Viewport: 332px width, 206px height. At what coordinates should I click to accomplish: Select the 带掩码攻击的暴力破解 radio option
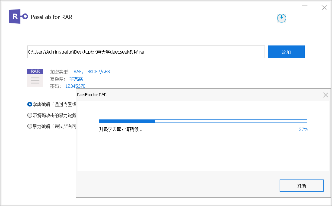pos(30,115)
